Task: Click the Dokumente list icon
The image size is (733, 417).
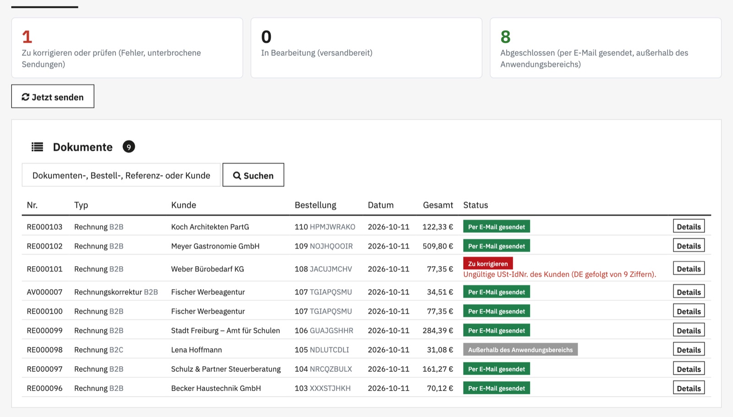Action: pos(37,147)
